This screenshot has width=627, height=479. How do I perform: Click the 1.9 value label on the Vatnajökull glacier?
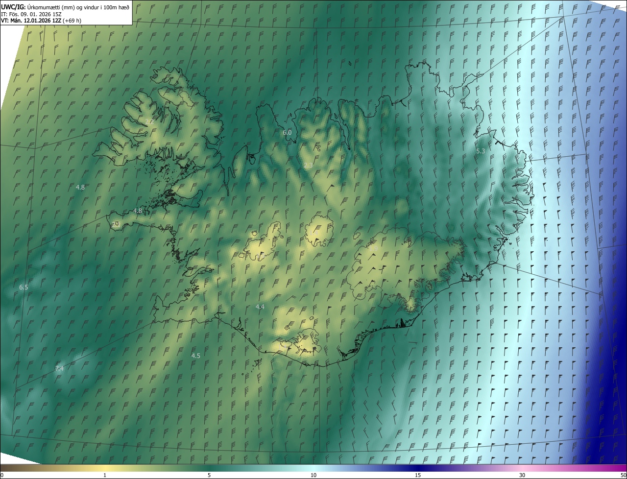[373, 248]
